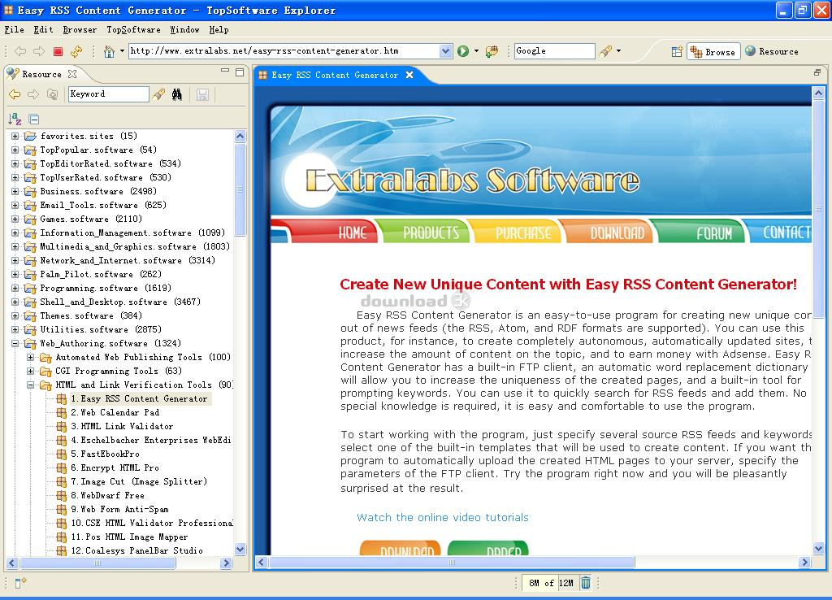Maximize the Resource panel
This screenshot has height=600, width=832.
tap(240, 72)
